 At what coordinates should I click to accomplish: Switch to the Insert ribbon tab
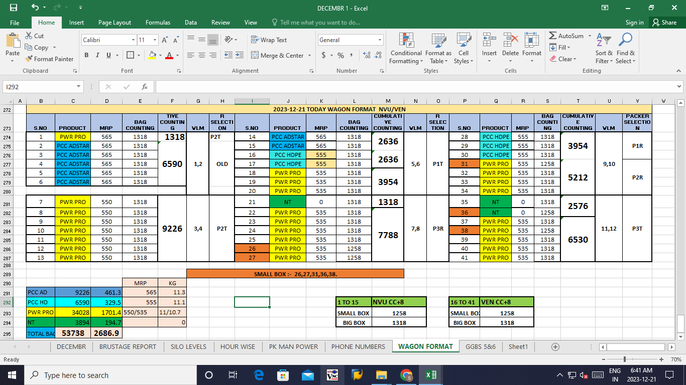[x=76, y=23]
